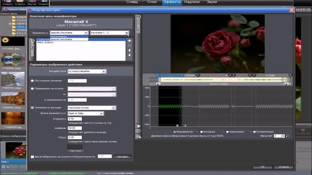
Task: Select the highlighted Синусная волна action row
Action: (x=81, y=39)
